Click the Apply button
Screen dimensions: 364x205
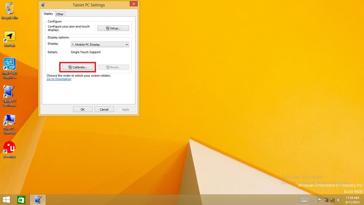click(126, 109)
